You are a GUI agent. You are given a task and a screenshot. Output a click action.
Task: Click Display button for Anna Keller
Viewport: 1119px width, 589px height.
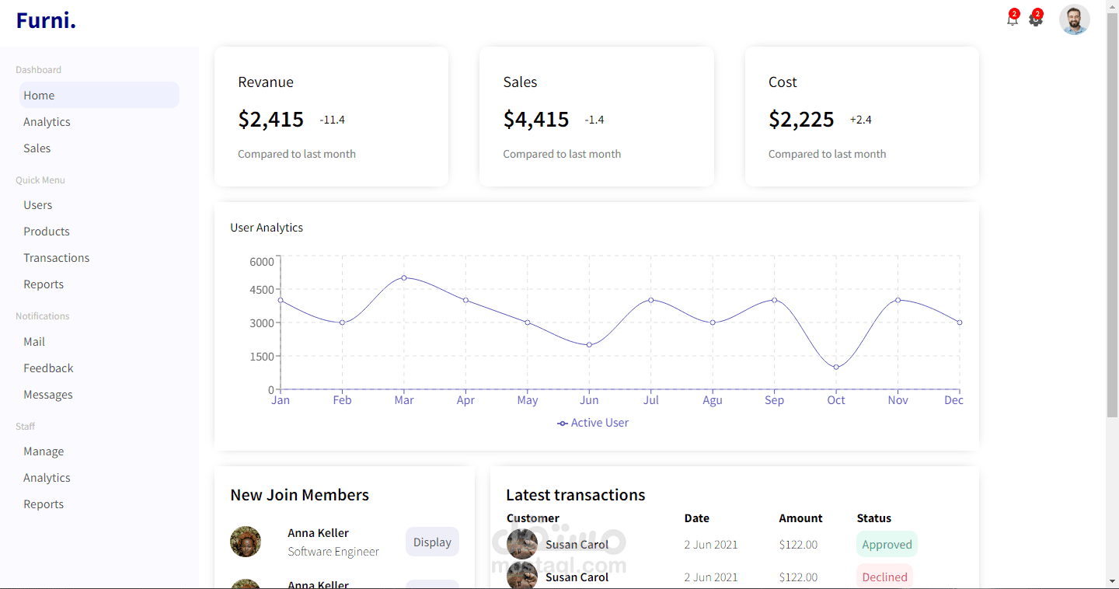point(432,542)
